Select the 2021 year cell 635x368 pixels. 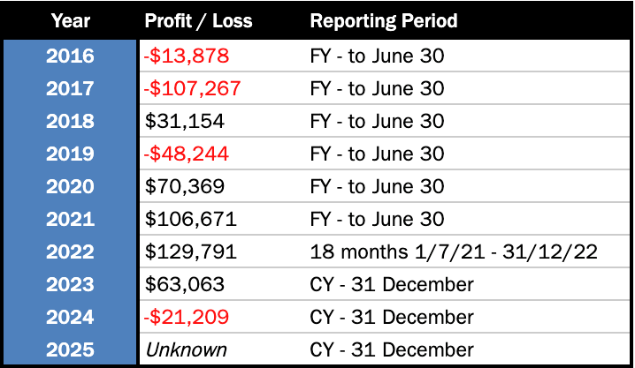click(x=71, y=220)
